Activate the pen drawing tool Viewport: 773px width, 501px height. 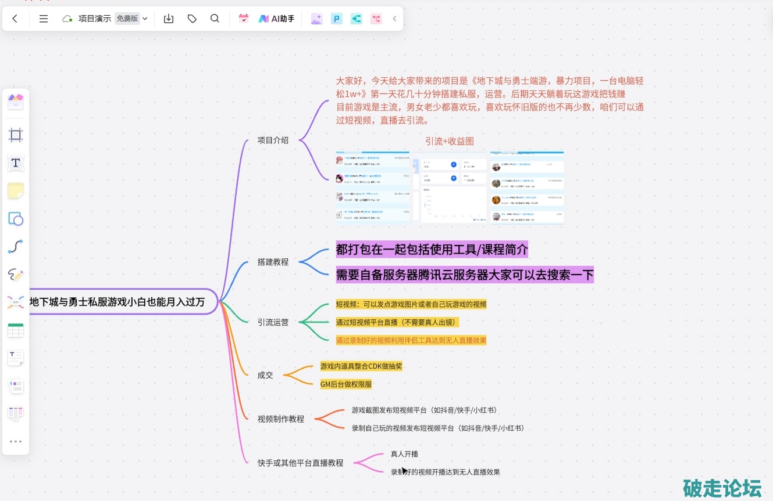[x=16, y=275]
